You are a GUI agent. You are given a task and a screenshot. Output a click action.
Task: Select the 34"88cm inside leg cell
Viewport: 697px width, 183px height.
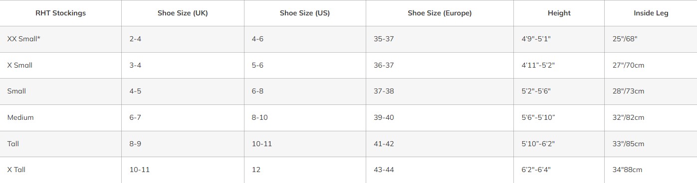627,170
